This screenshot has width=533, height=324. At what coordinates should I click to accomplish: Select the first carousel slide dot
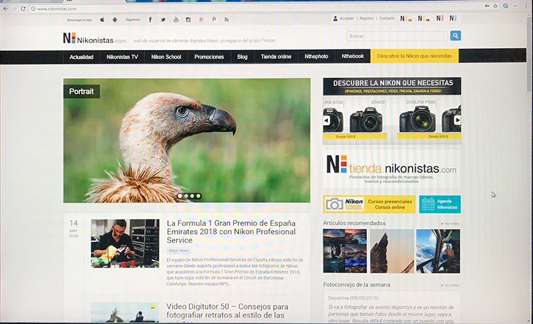[x=179, y=196]
